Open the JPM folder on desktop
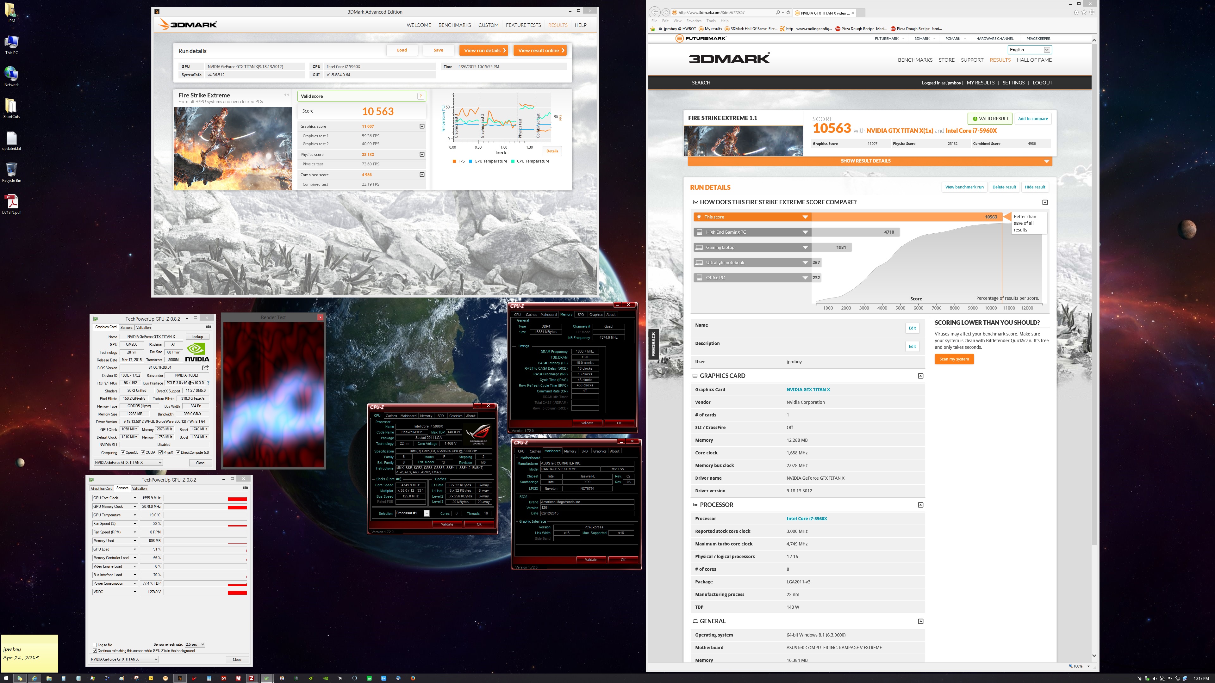Screen dimensions: 1215x683 (x=11, y=12)
